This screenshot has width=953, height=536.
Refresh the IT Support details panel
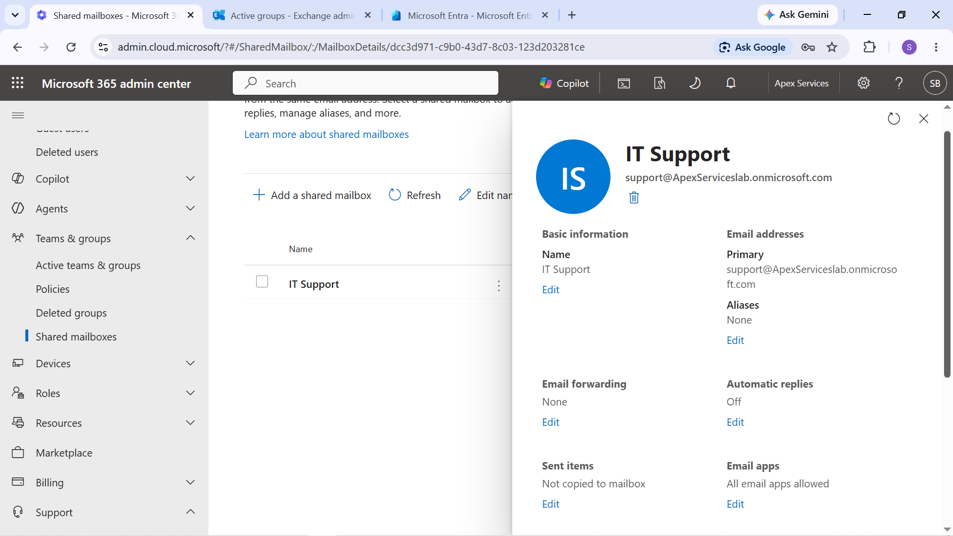[x=893, y=119]
